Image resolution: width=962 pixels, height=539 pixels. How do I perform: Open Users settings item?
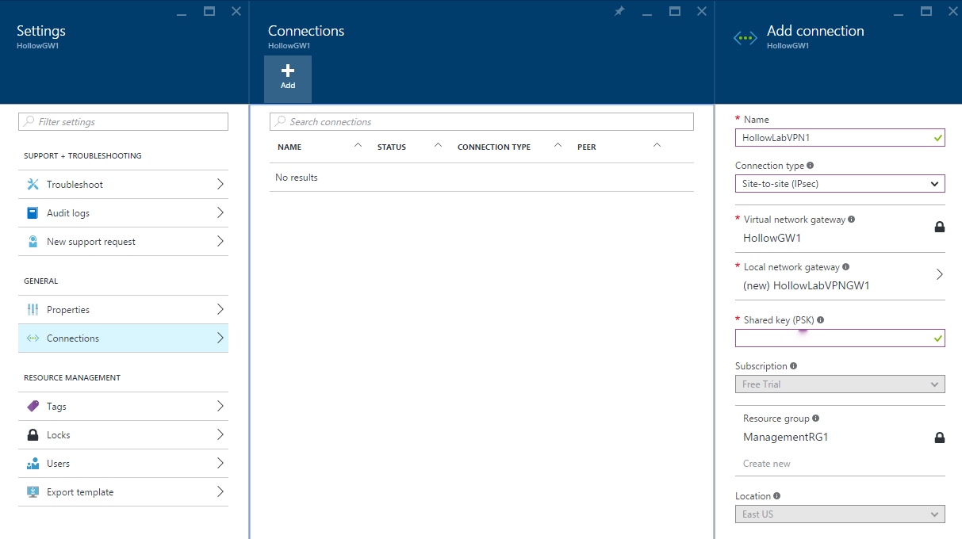point(123,463)
